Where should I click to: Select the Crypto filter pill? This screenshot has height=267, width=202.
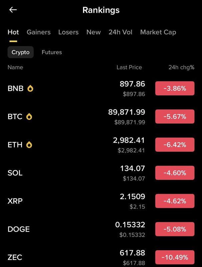[x=21, y=52]
